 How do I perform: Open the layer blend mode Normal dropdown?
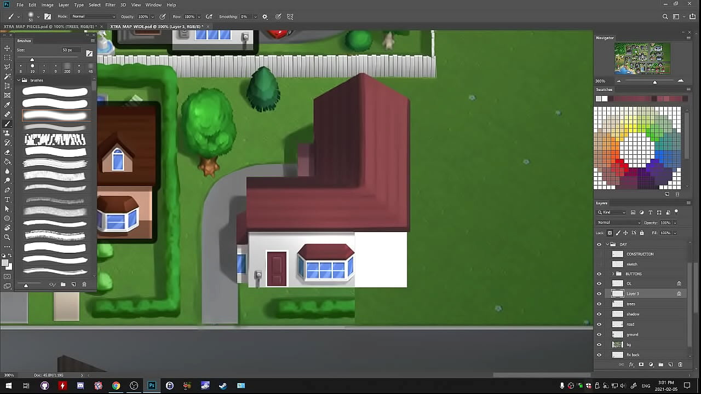tap(619, 223)
